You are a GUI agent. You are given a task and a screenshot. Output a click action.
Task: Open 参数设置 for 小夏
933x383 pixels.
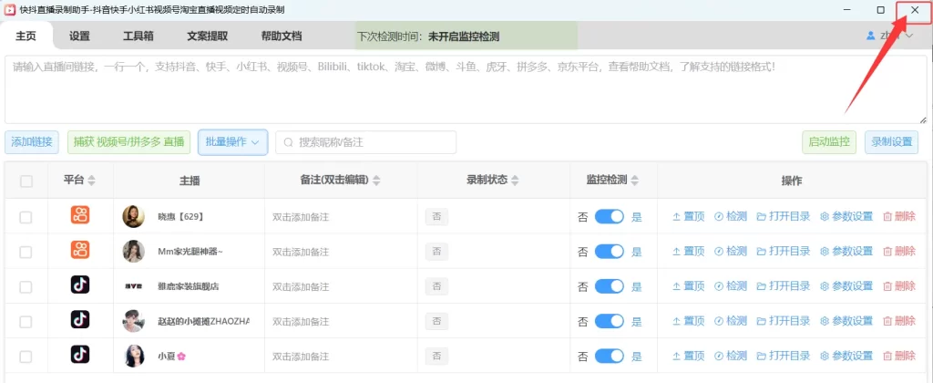[846, 357]
